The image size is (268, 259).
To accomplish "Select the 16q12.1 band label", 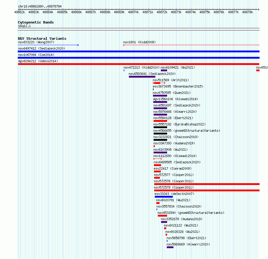I will pos(24,26).
